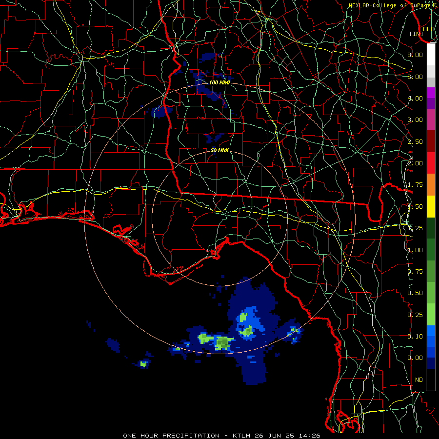
Task: Pick the pink legend swatch near 3.00
Action: pyautogui.click(x=431, y=120)
